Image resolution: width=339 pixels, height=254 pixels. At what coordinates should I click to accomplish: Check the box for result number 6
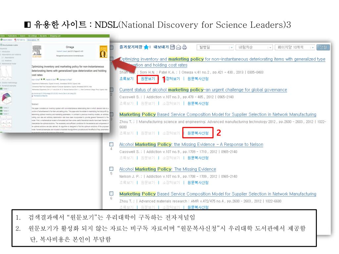(x=111, y=193)
